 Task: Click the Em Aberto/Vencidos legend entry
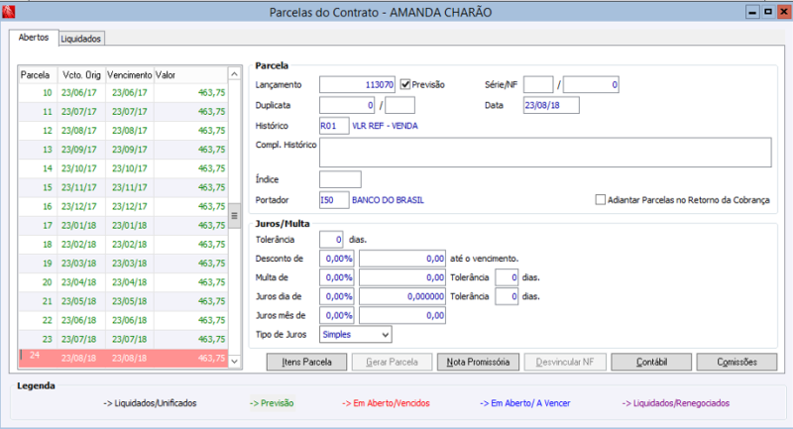point(386,403)
